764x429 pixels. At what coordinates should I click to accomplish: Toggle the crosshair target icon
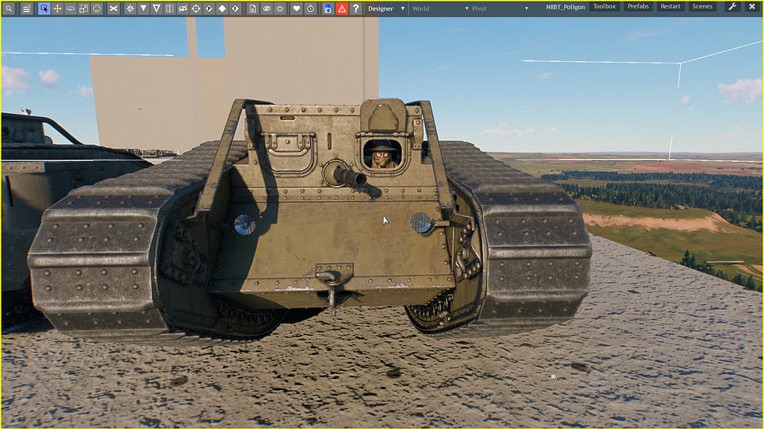(196, 8)
